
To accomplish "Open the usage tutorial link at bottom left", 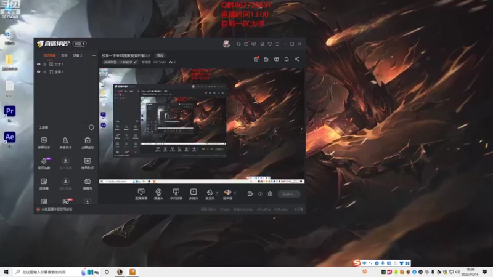I will (54, 209).
